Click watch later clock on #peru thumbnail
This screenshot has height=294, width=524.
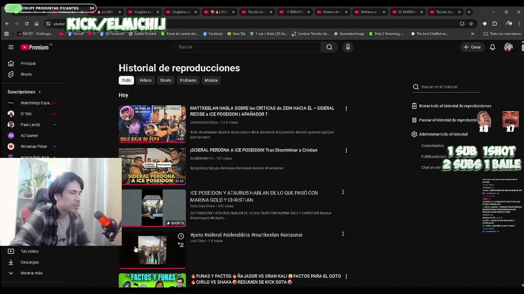coord(181,236)
